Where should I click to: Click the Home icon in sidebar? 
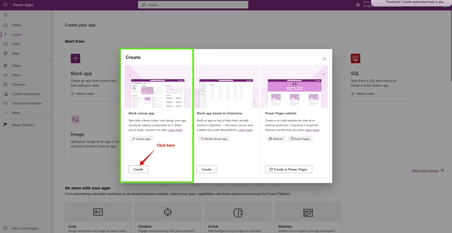pos(5,25)
